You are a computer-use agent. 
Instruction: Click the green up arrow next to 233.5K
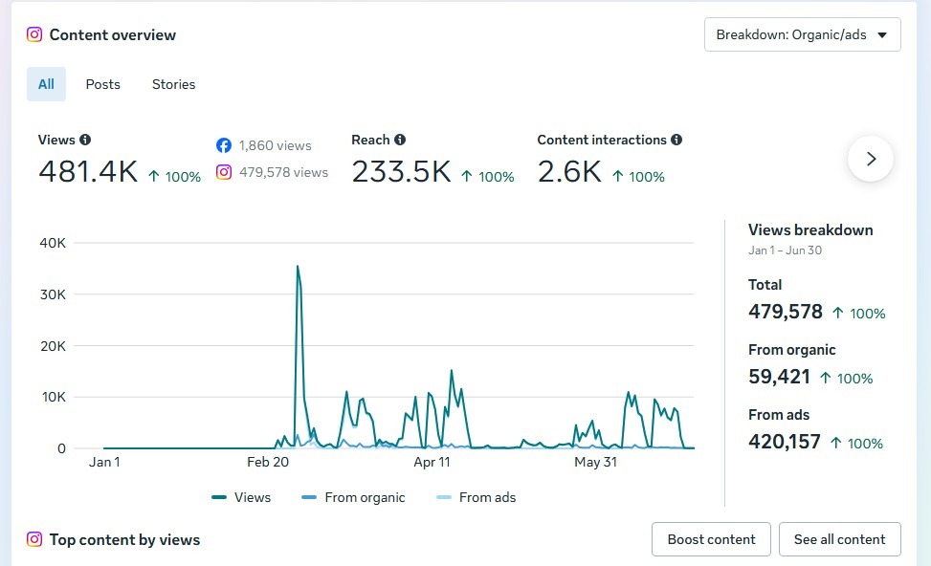click(467, 176)
